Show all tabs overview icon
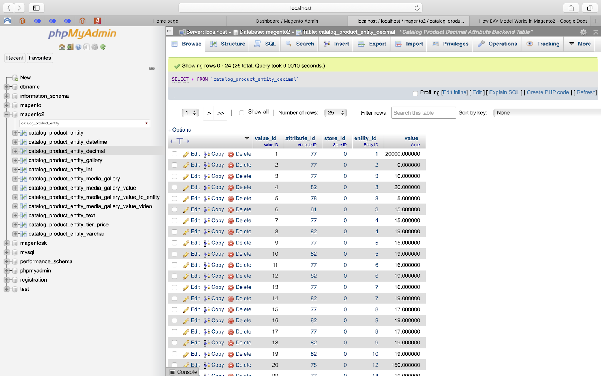 (x=590, y=8)
